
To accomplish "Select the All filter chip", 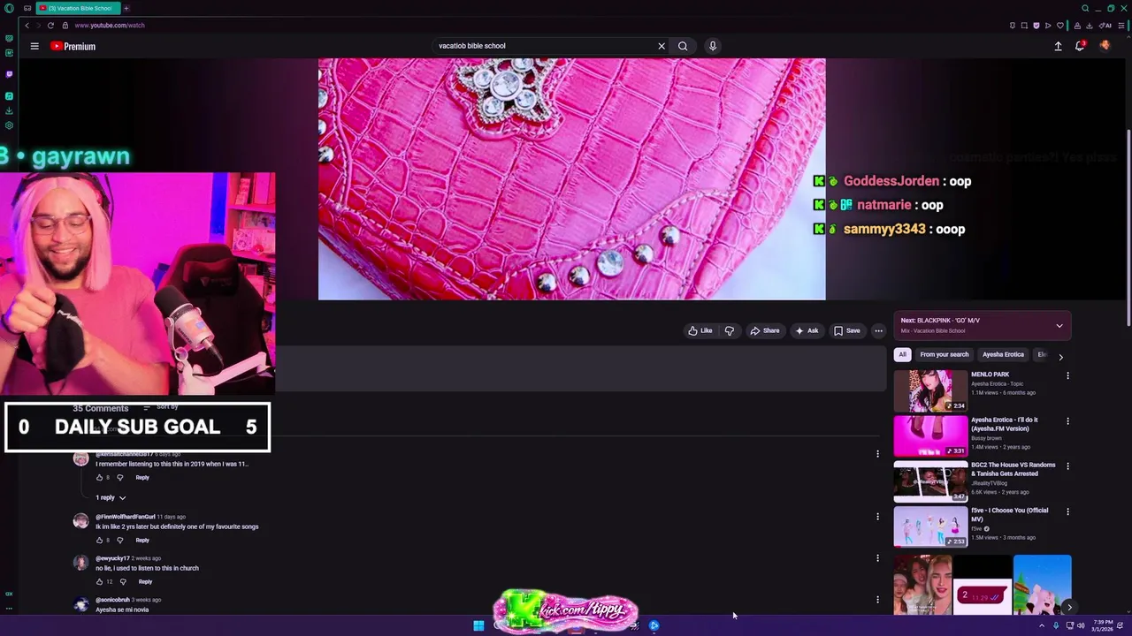I will 902,354.
